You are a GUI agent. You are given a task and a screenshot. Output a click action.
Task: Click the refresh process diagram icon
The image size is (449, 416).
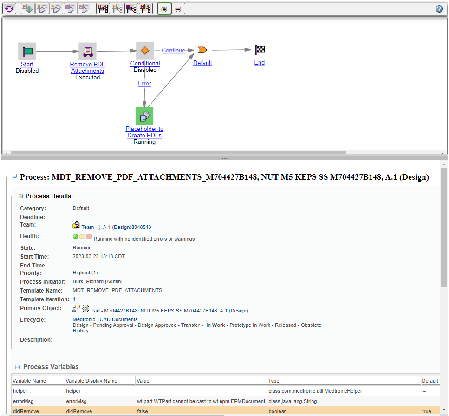[9, 8]
